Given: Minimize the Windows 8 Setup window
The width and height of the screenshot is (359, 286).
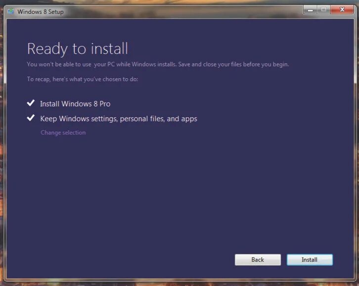Looking at the screenshot, I should [310, 10].
